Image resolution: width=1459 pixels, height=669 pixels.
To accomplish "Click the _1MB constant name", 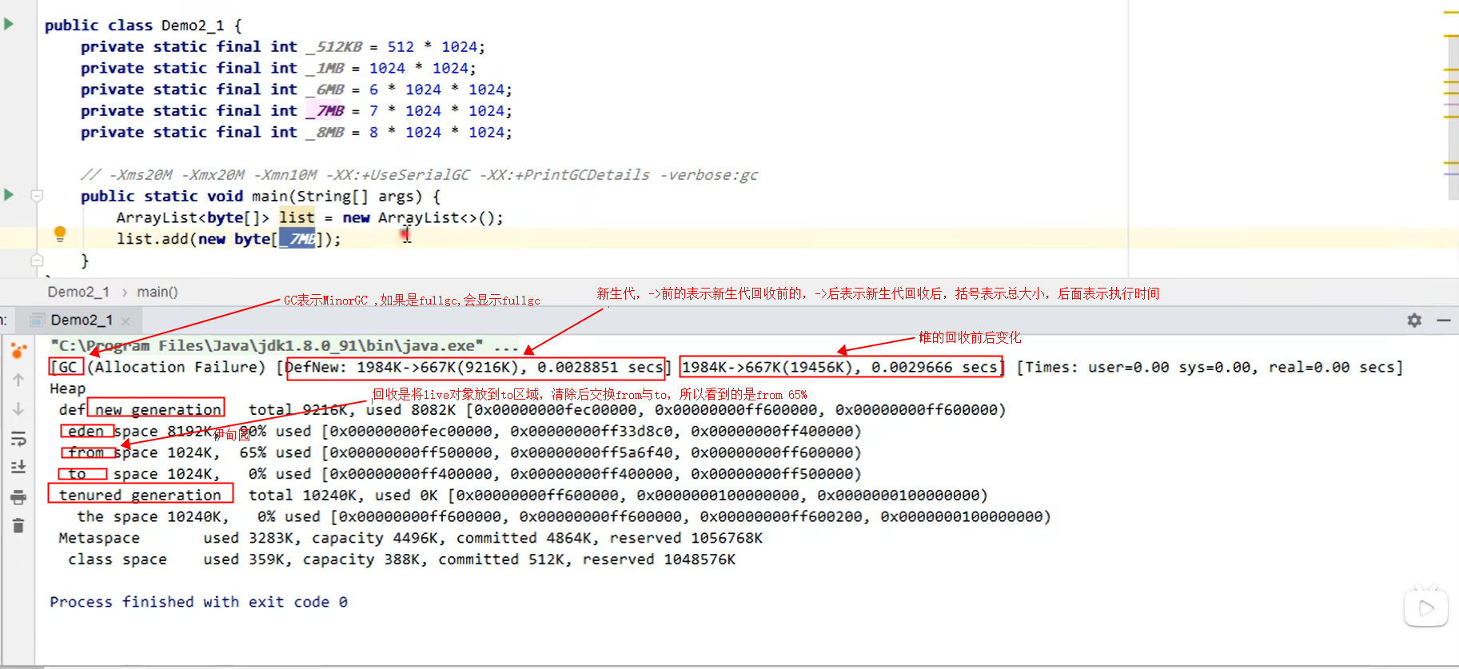I will click(325, 68).
